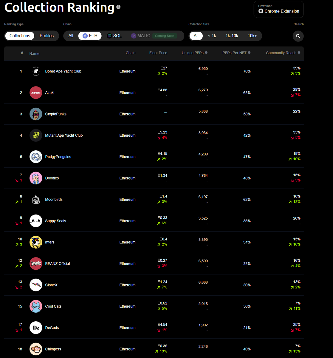Open Sappy Seals collection name link
The image size is (333, 358).
click(55, 221)
